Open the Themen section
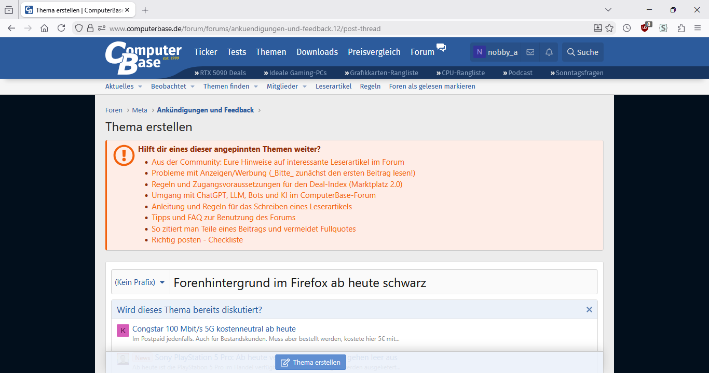The height and width of the screenshot is (373, 709). pyautogui.click(x=271, y=52)
